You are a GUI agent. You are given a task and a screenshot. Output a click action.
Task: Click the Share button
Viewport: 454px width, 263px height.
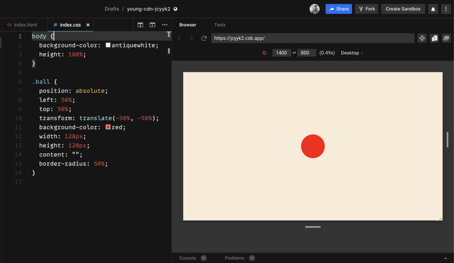click(339, 9)
